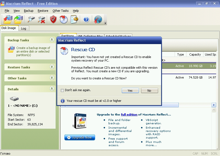Select the 18.990 GB partition row
The width and height of the screenshot is (220, 156).
tap(189, 66)
